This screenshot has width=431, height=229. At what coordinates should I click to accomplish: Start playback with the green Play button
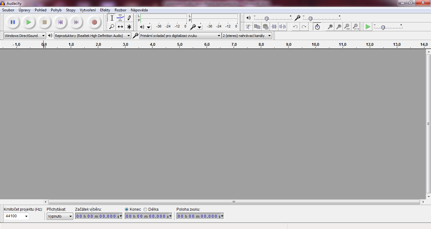pyautogui.click(x=29, y=22)
